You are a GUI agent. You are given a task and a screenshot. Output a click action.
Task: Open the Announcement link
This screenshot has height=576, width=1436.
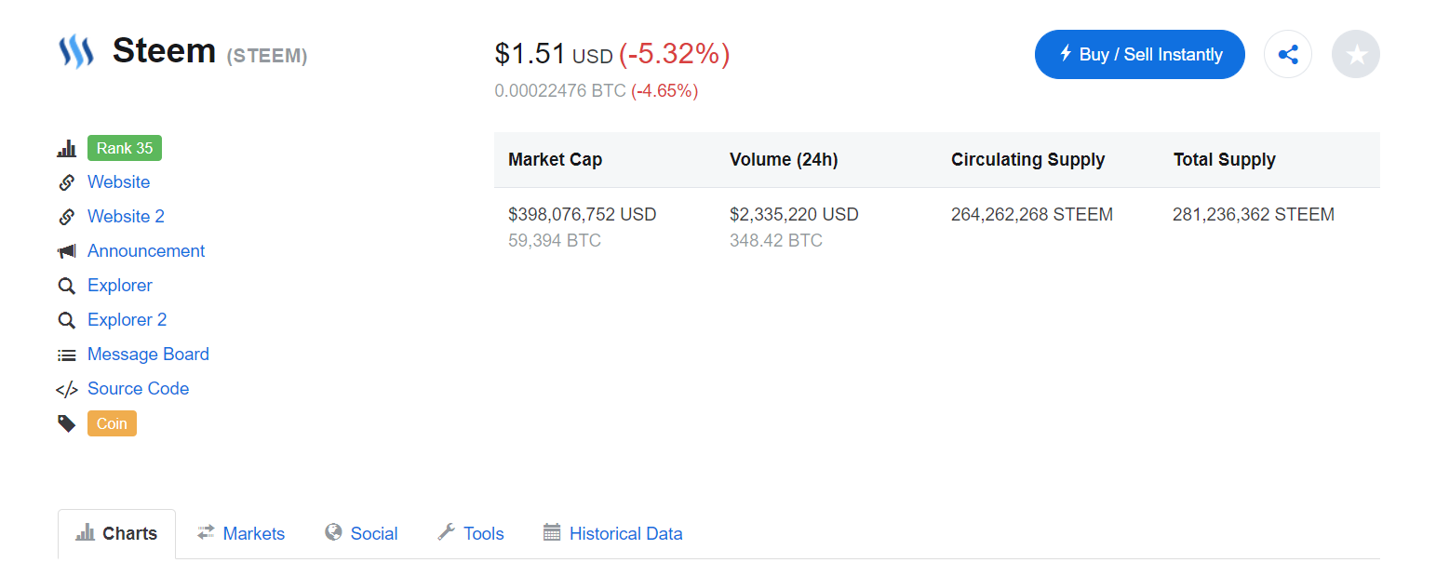pos(146,251)
